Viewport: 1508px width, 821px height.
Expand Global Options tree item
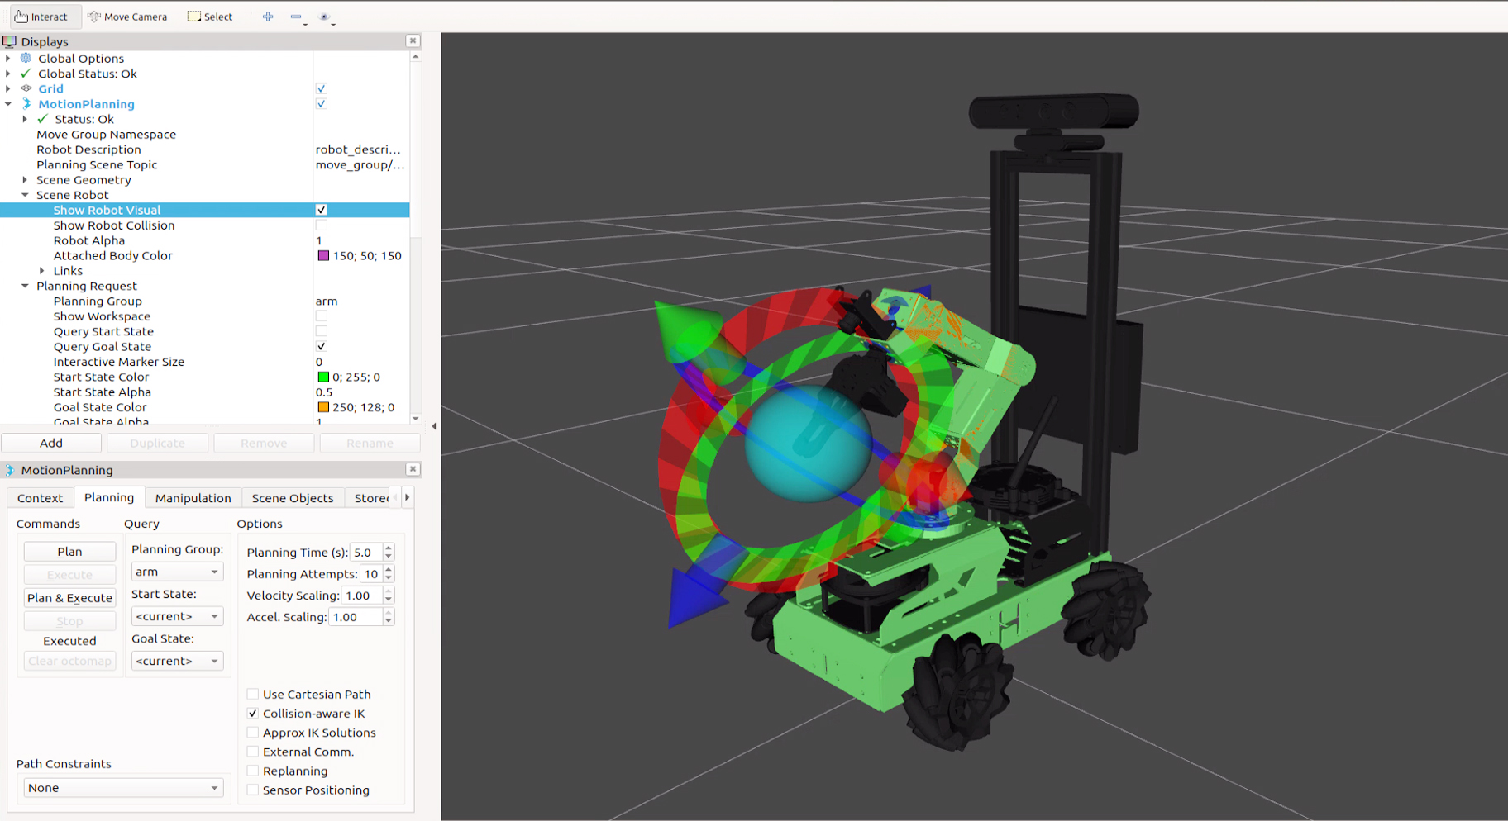coord(8,58)
